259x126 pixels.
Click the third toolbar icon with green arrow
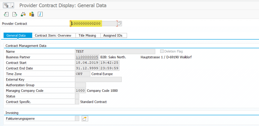pos(23,14)
